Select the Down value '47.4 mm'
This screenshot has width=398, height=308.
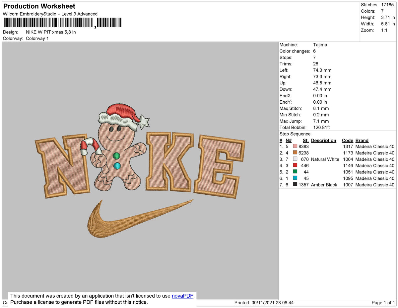[322, 89]
